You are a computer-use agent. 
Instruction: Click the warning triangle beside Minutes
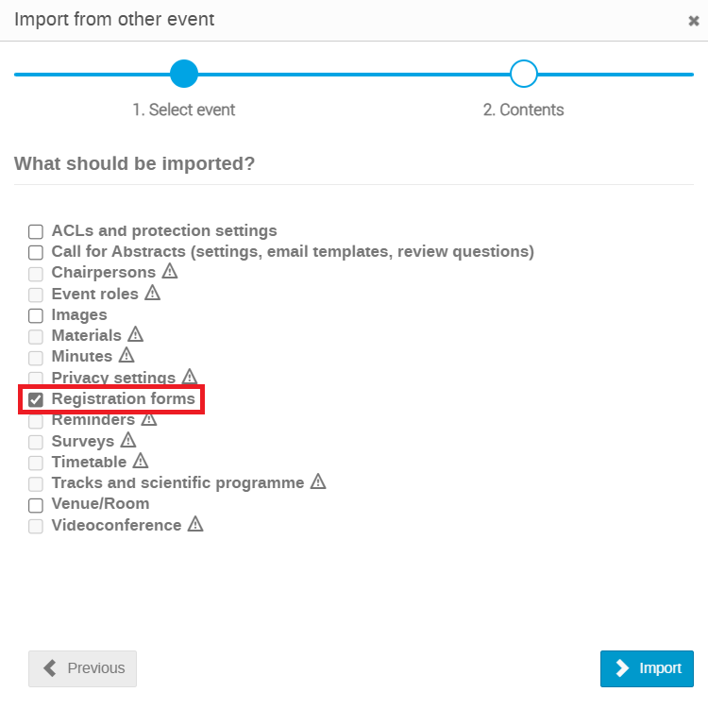coord(126,355)
